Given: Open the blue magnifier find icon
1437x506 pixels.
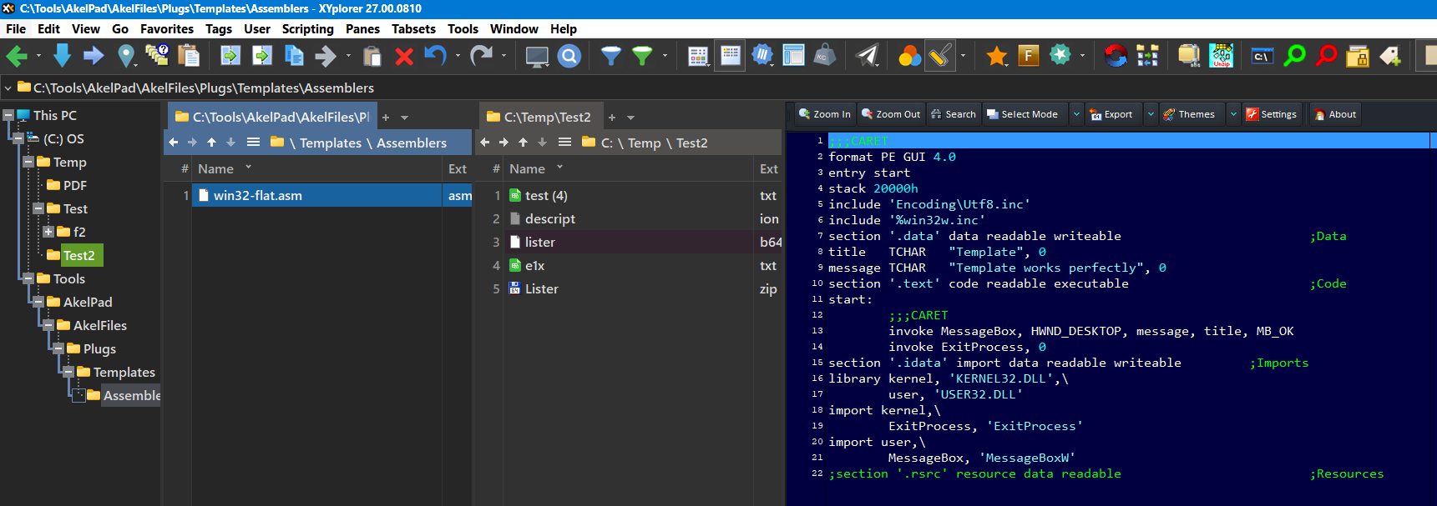Looking at the screenshot, I should click(569, 56).
